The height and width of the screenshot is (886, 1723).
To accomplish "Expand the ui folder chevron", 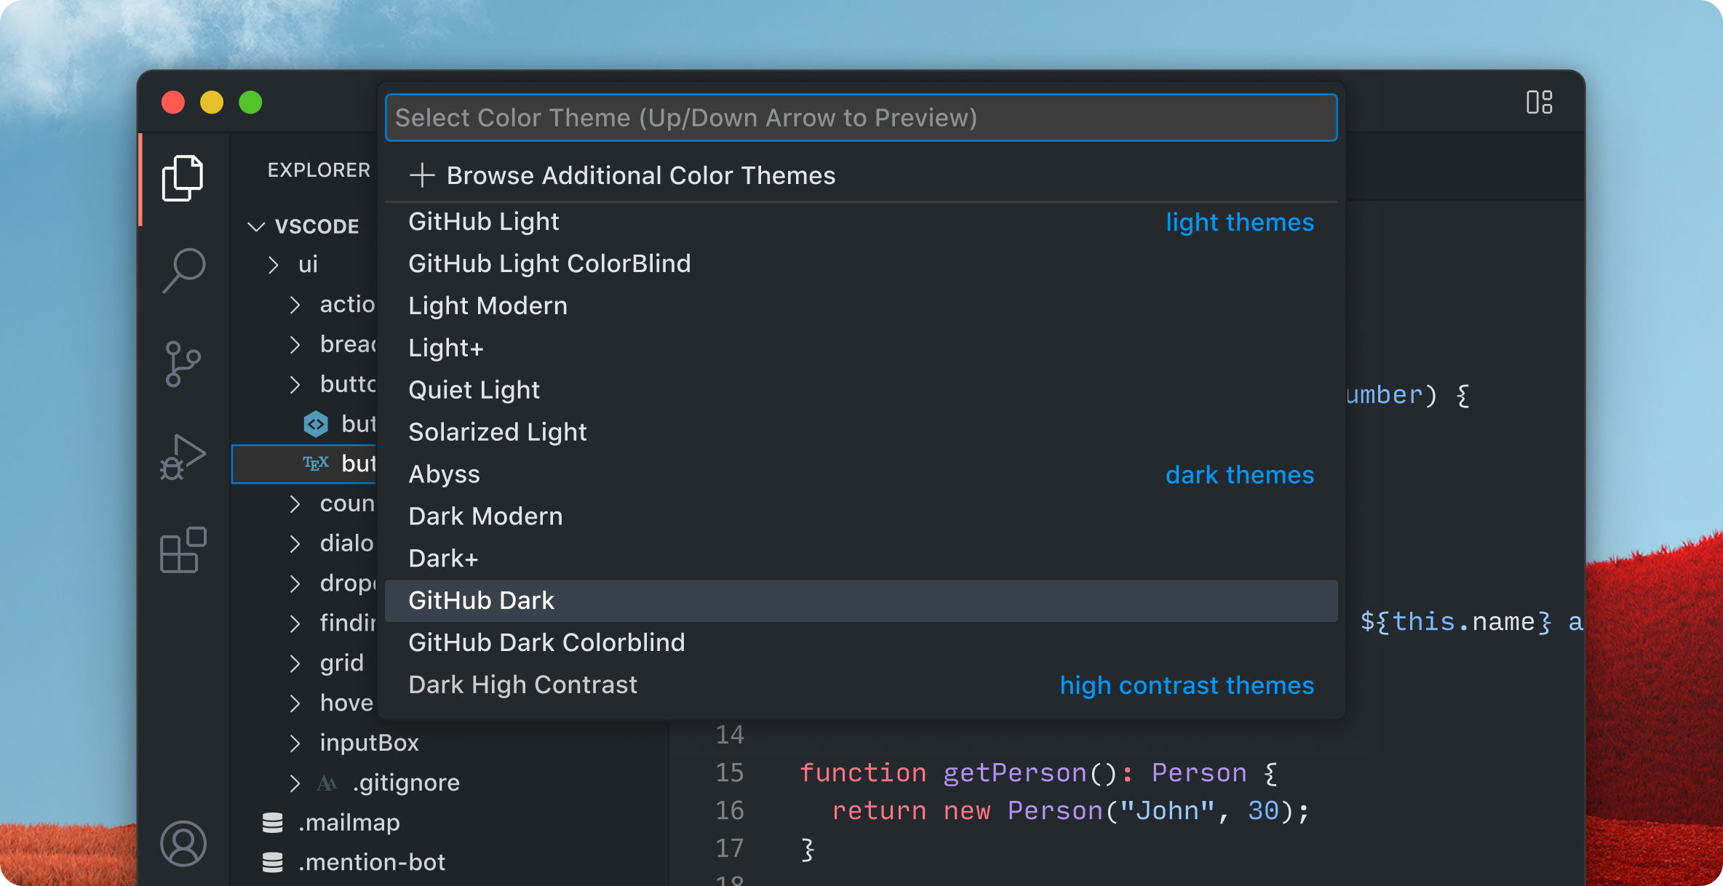I will 273,265.
